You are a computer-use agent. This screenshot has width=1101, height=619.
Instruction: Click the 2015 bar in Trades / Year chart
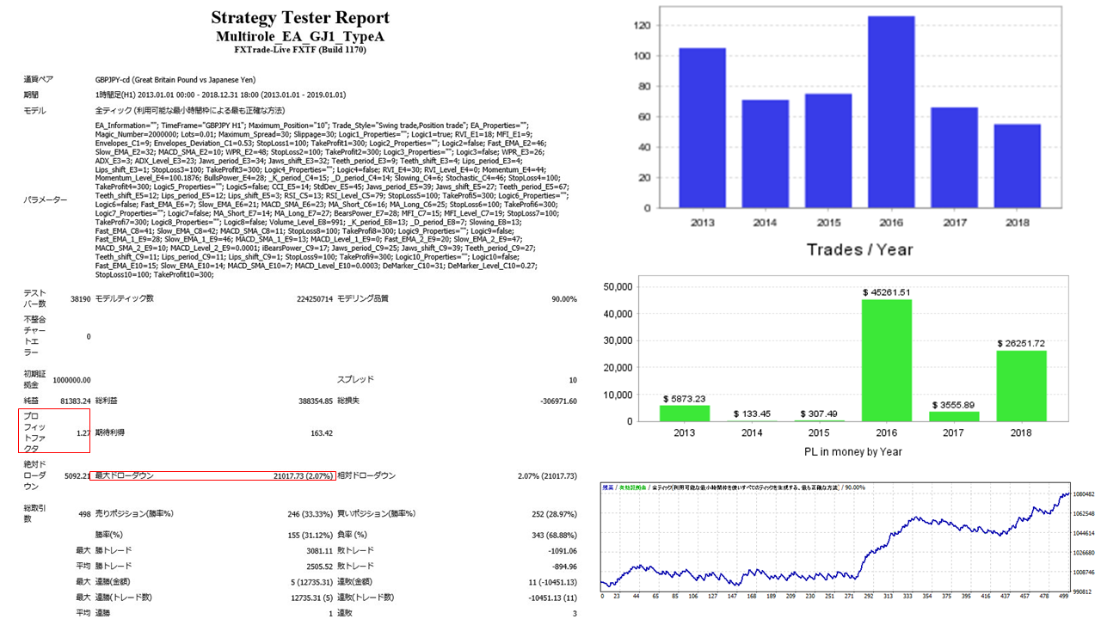click(x=829, y=150)
